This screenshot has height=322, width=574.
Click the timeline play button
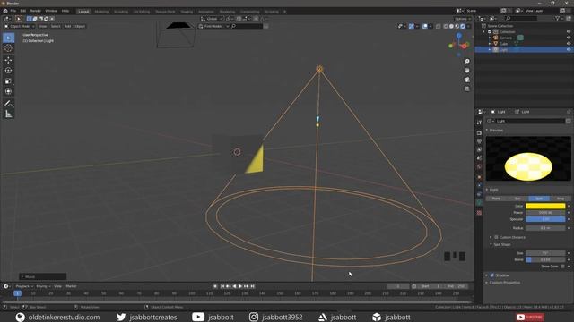click(x=240, y=286)
